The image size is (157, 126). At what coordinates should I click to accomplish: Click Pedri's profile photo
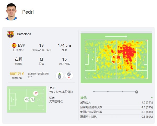click(11, 12)
